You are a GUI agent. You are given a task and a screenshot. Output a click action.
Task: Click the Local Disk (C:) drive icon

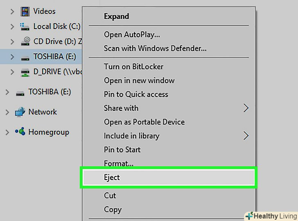tap(25, 27)
